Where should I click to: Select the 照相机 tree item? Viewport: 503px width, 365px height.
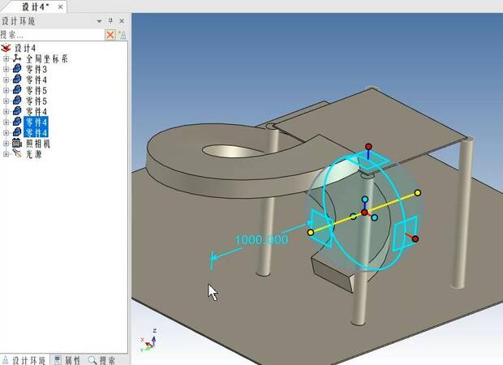point(38,144)
